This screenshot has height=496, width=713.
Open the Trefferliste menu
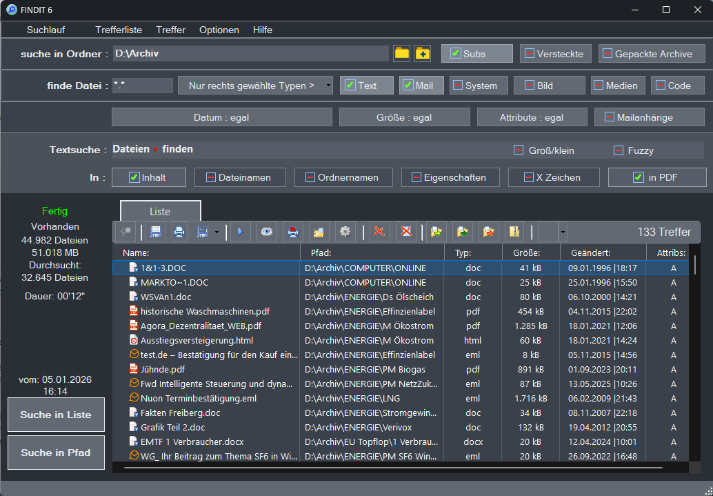click(x=118, y=30)
